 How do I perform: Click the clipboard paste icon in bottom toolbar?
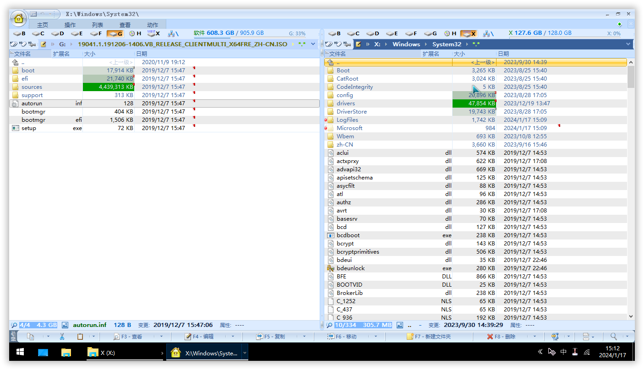tap(80, 337)
